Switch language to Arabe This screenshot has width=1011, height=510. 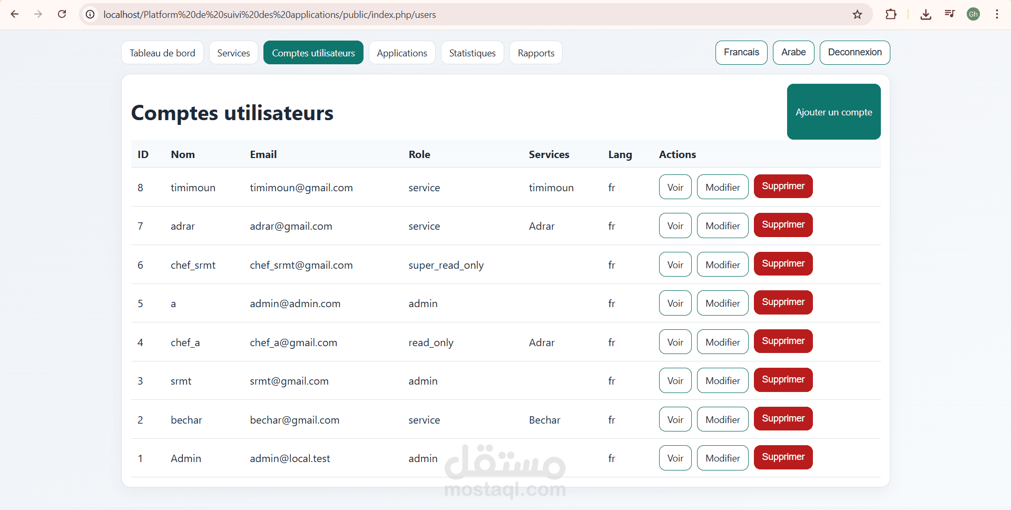point(793,52)
